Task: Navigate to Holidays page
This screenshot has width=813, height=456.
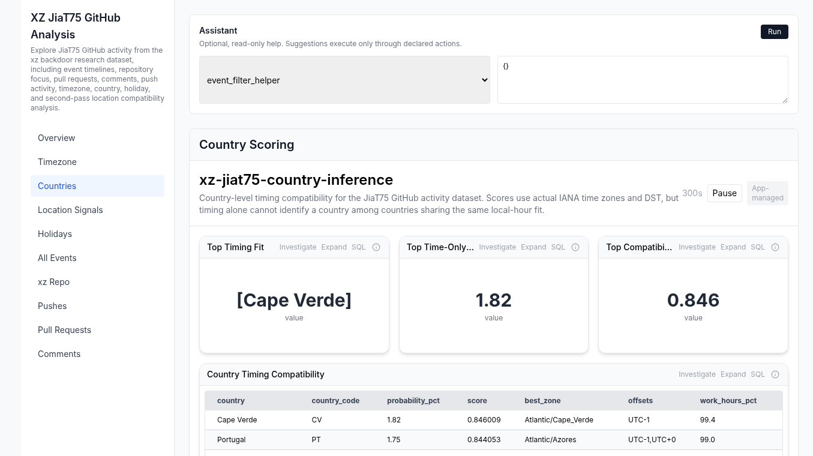Action: pos(97,234)
